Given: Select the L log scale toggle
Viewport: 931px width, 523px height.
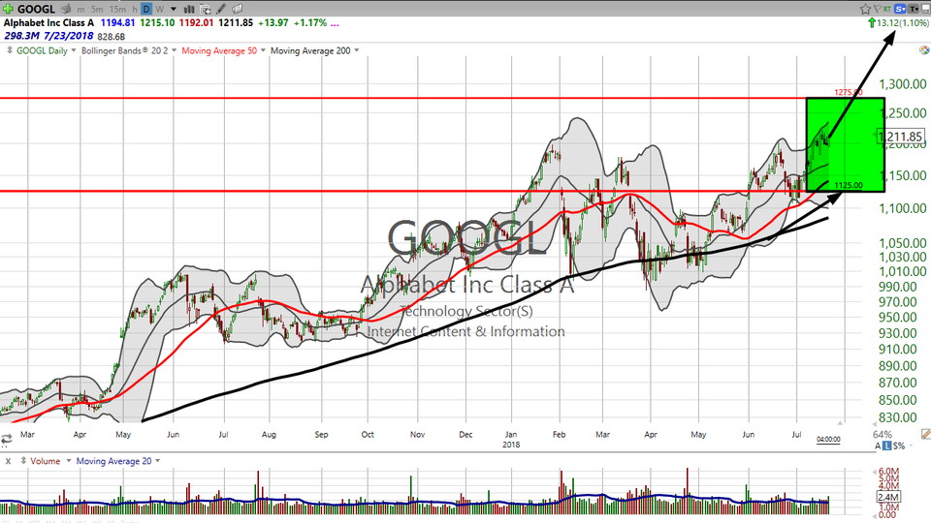Looking at the screenshot, I should pos(889,446).
